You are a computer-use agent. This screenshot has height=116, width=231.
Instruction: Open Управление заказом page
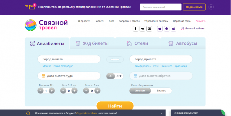[156, 21]
